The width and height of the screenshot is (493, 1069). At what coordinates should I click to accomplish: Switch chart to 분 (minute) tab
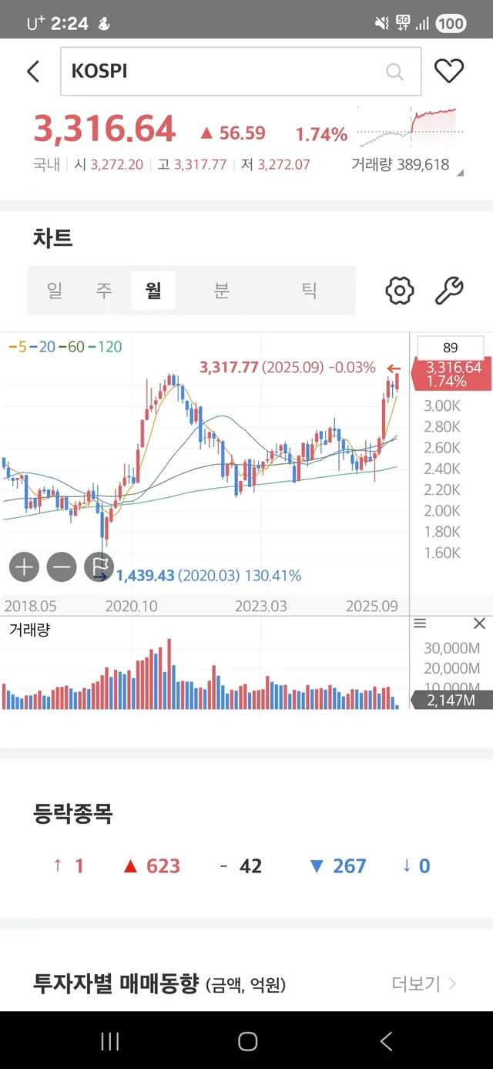tap(222, 291)
